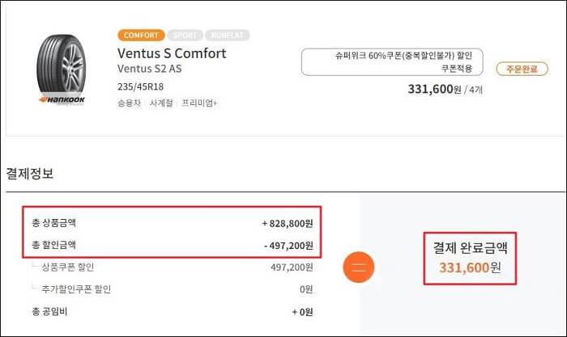Click the 슈퍼위크 60% coupon box

pyautogui.click(x=392, y=62)
